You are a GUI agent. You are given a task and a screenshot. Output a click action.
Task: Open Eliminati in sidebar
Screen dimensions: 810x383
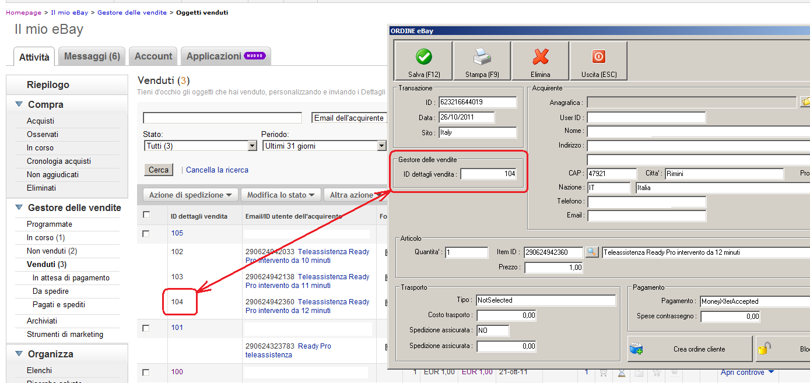click(41, 188)
